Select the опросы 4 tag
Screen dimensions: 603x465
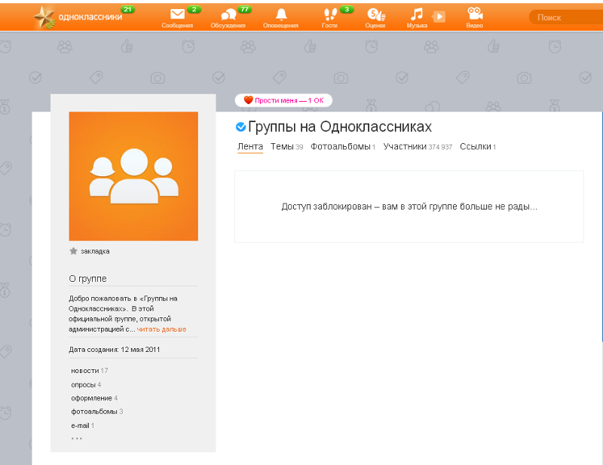point(86,384)
